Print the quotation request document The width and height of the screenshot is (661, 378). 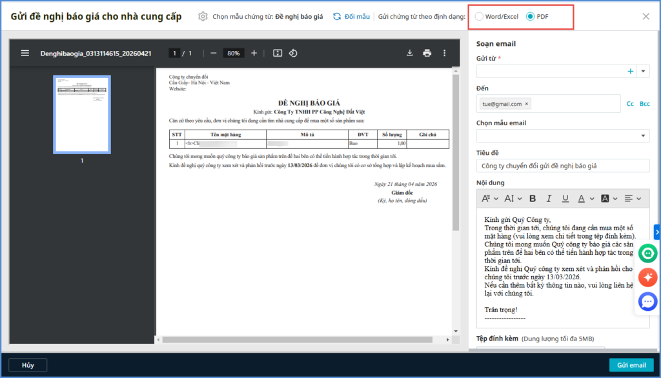[x=427, y=54]
